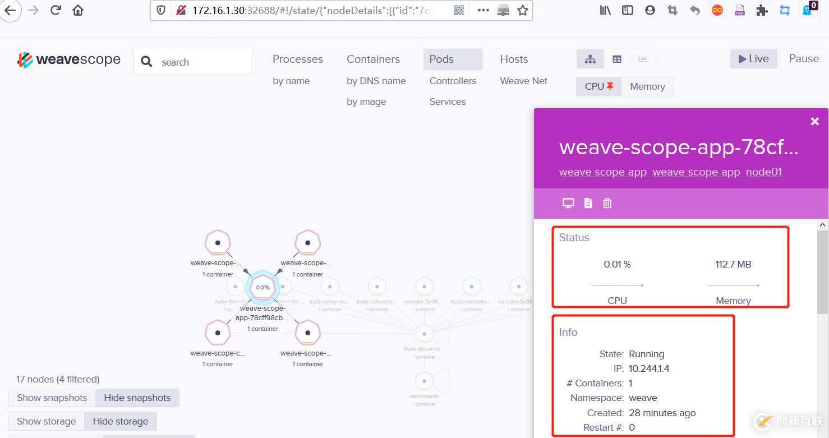Click the Created value 28 minutes ago
The height and width of the screenshot is (438, 829).
662,413
